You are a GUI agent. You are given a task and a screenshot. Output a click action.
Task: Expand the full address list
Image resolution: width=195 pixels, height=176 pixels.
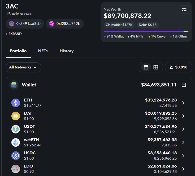14,34
